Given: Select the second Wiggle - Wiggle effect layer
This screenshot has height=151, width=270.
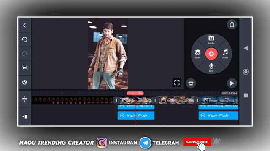Looking at the screenshot, I should tap(219, 115).
